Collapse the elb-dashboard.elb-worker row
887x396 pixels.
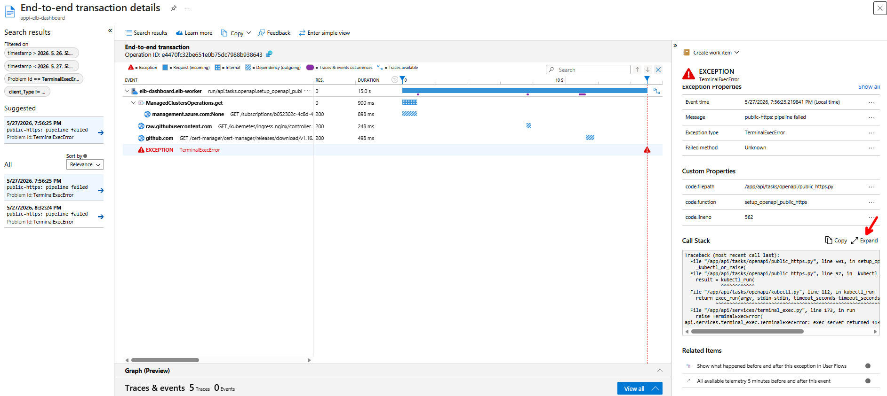pos(127,91)
